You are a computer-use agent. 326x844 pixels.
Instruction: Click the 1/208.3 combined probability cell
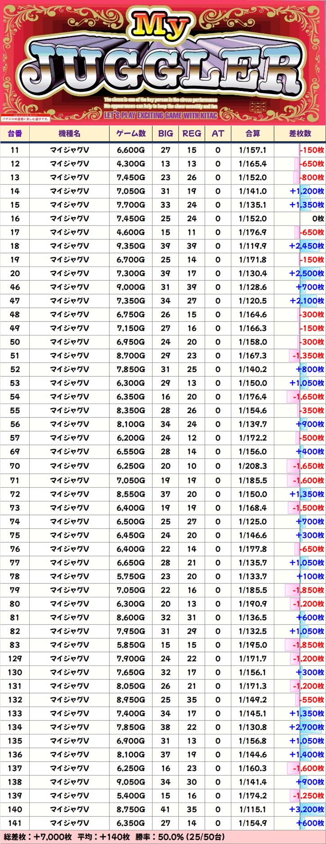pyautogui.click(x=253, y=466)
